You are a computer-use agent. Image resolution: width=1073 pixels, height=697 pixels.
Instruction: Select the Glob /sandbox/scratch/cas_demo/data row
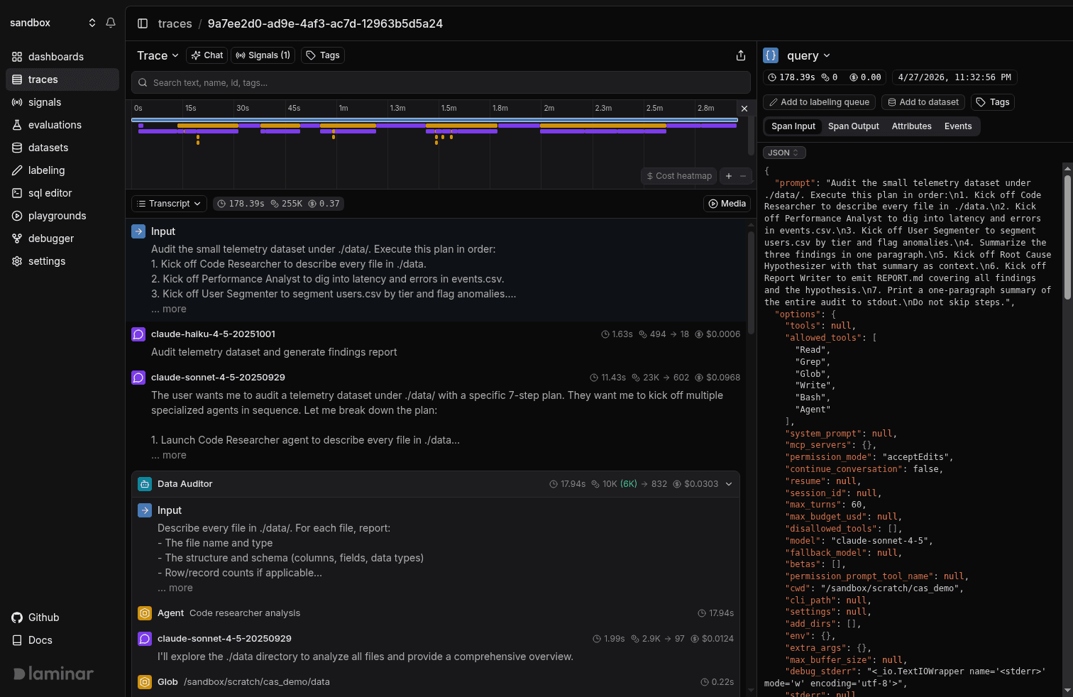coord(436,682)
